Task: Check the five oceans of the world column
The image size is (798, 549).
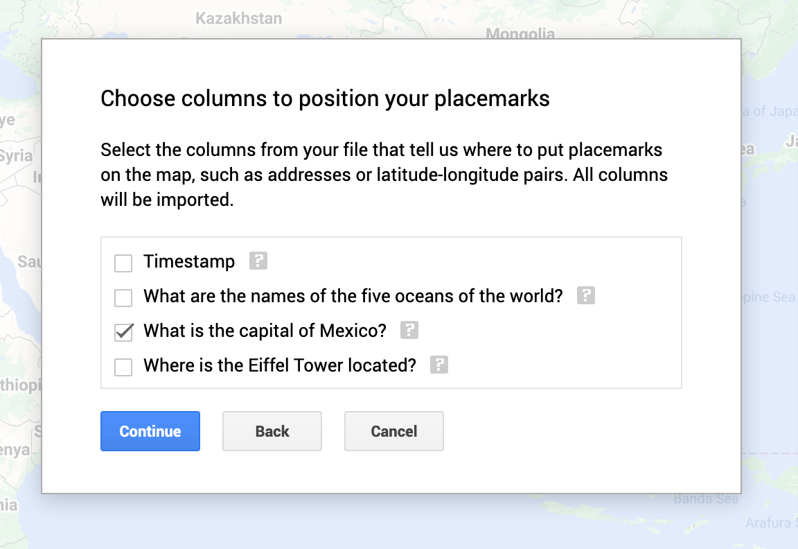Action: (123, 297)
